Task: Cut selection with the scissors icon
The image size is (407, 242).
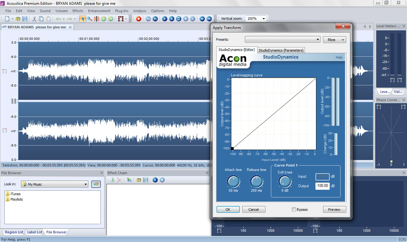Action: coord(34,19)
